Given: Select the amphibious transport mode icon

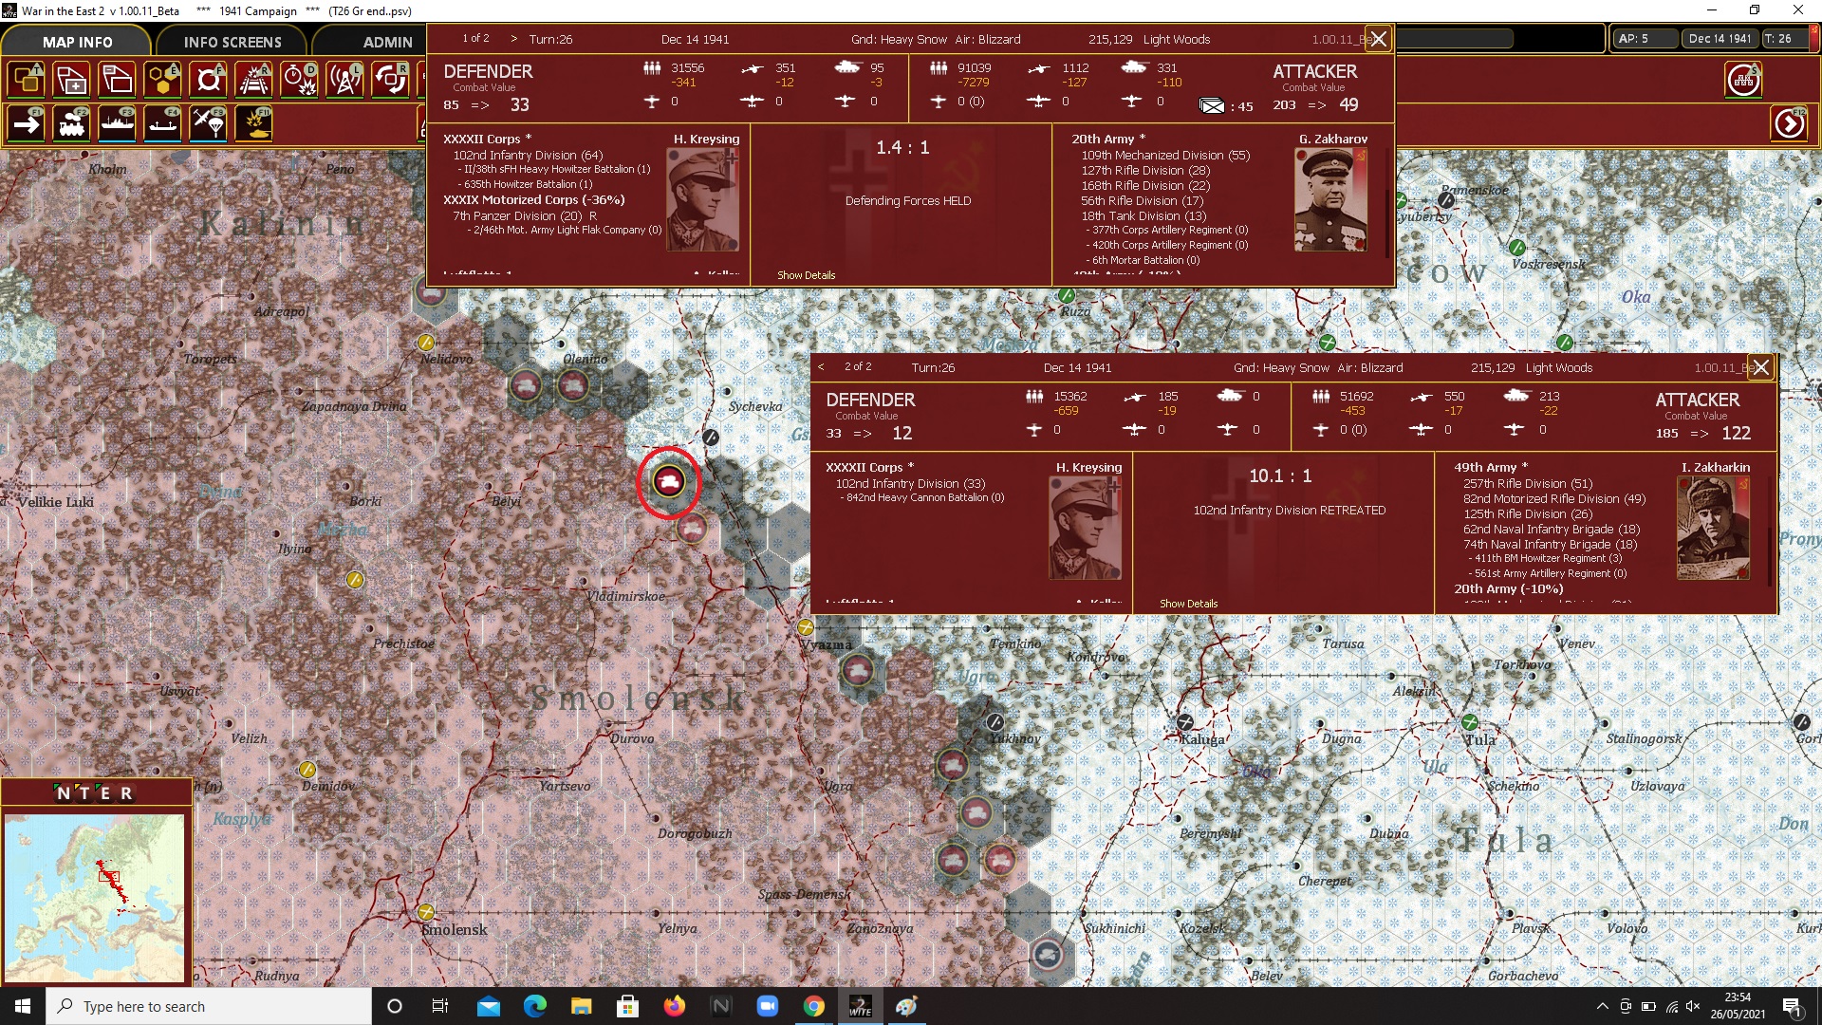Looking at the screenshot, I should pyautogui.click(x=163, y=123).
